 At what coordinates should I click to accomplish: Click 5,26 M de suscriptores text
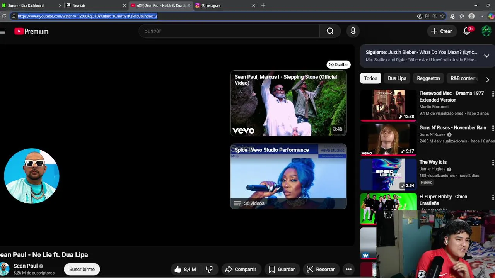[x=34, y=273]
